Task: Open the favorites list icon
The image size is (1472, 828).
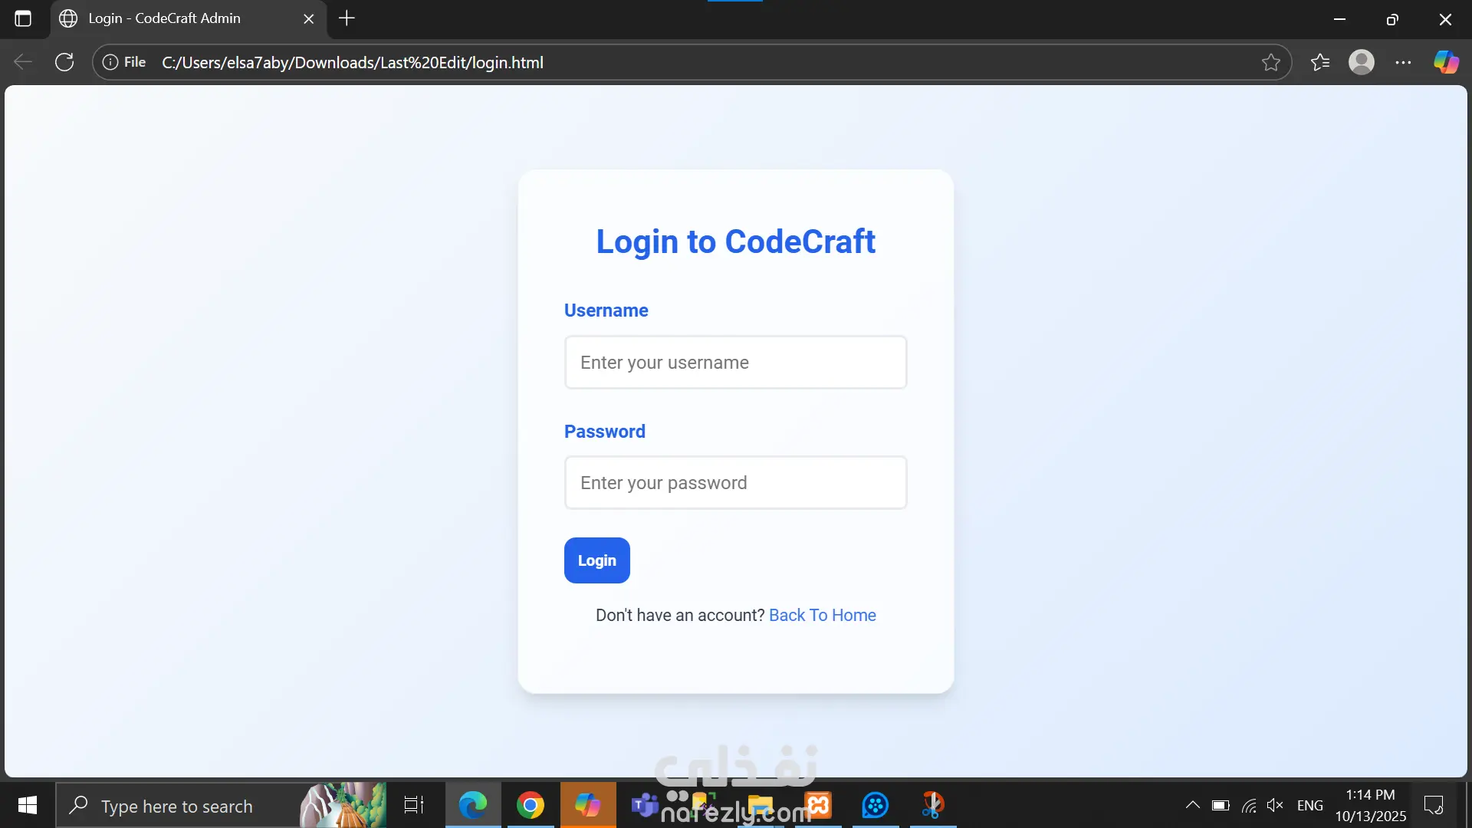Action: point(1319,62)
